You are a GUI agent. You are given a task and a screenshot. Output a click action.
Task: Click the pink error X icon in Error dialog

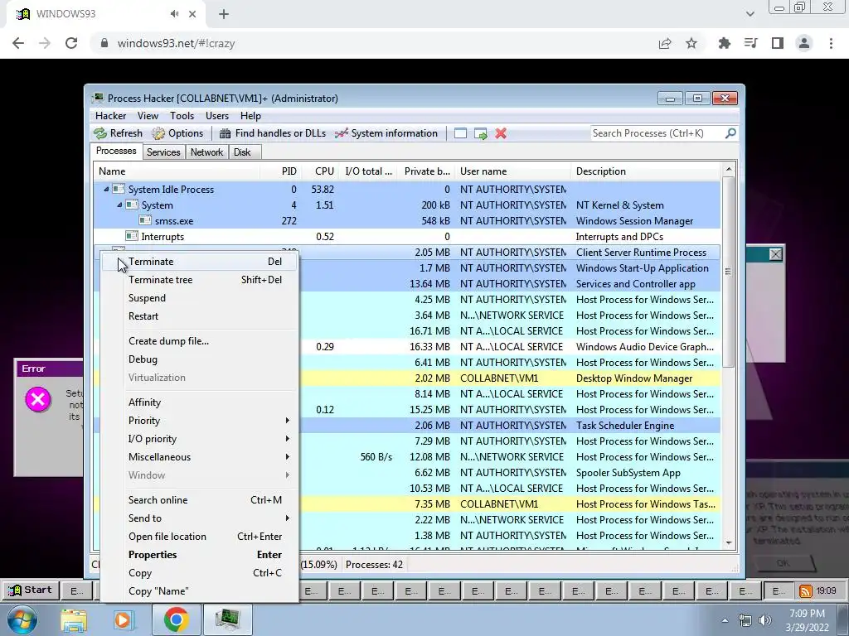(38, 400)
